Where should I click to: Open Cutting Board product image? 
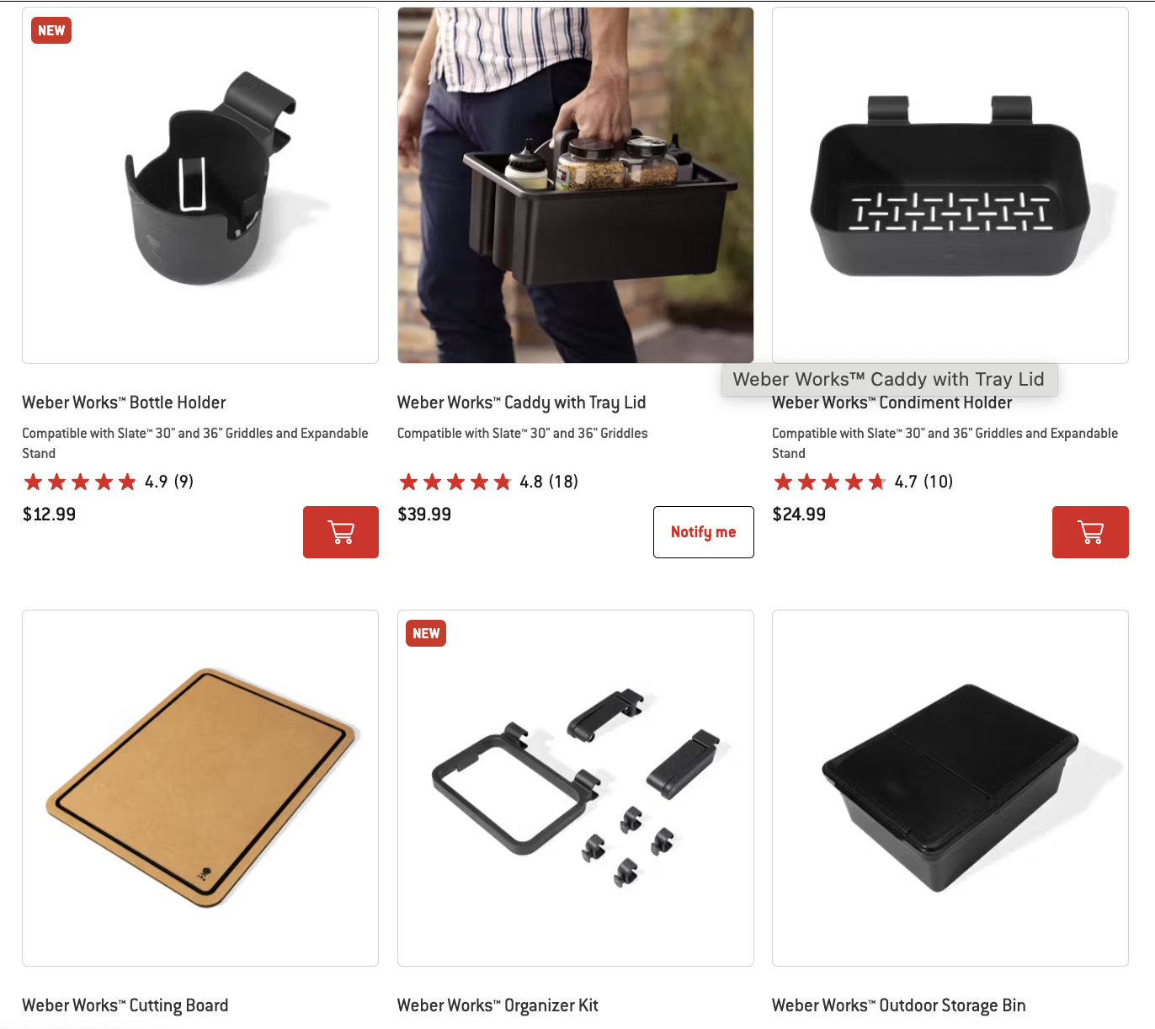coord(200,788)
